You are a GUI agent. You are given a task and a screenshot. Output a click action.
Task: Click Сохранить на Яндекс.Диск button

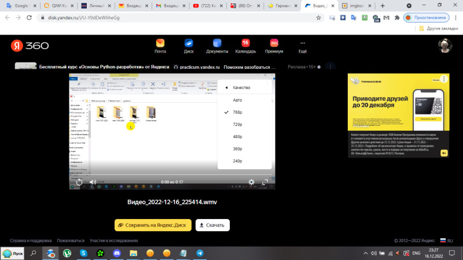tap(153, 225)
